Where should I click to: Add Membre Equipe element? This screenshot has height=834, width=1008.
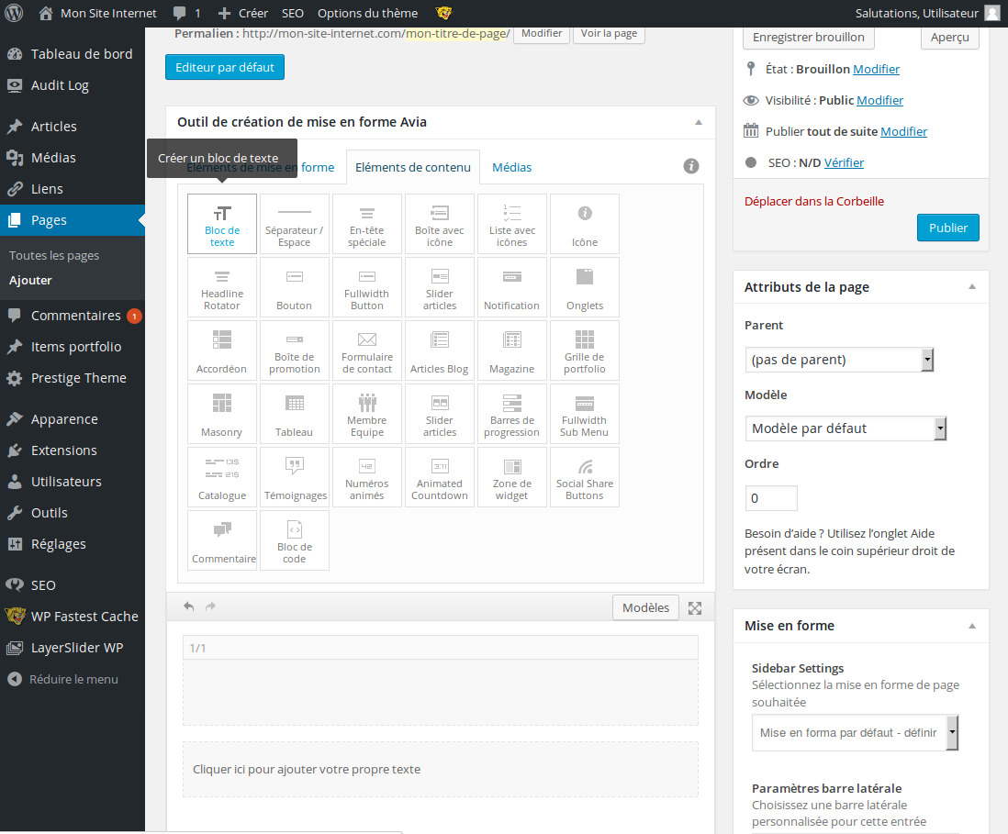[367, 414]
